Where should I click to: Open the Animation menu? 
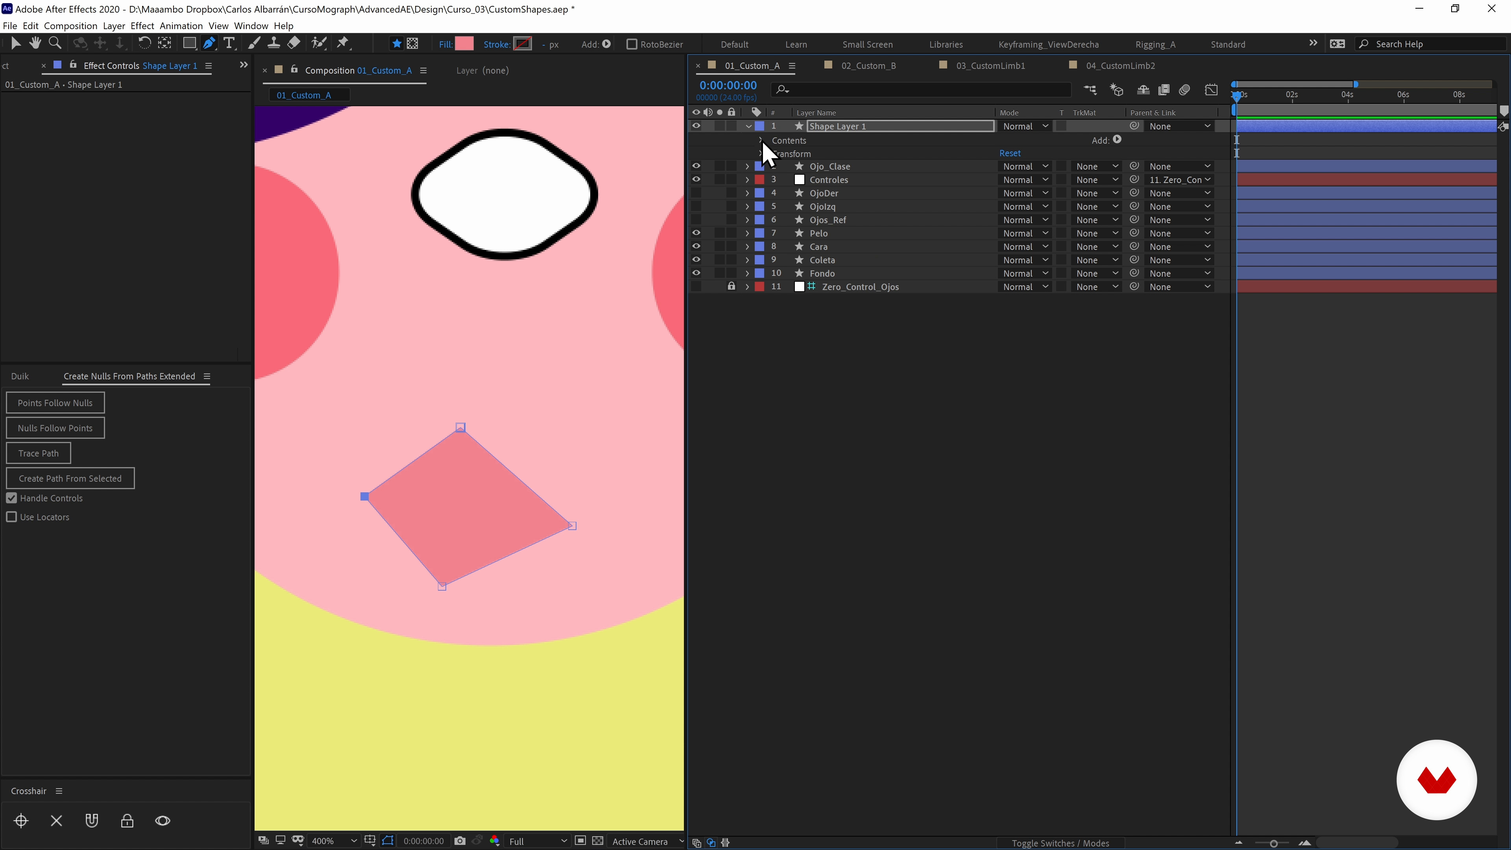181,26
